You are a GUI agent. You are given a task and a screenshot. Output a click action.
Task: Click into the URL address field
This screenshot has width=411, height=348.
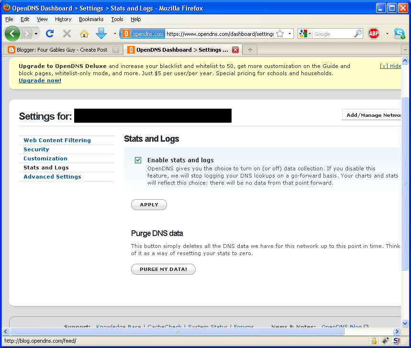[x=220, y=34]
